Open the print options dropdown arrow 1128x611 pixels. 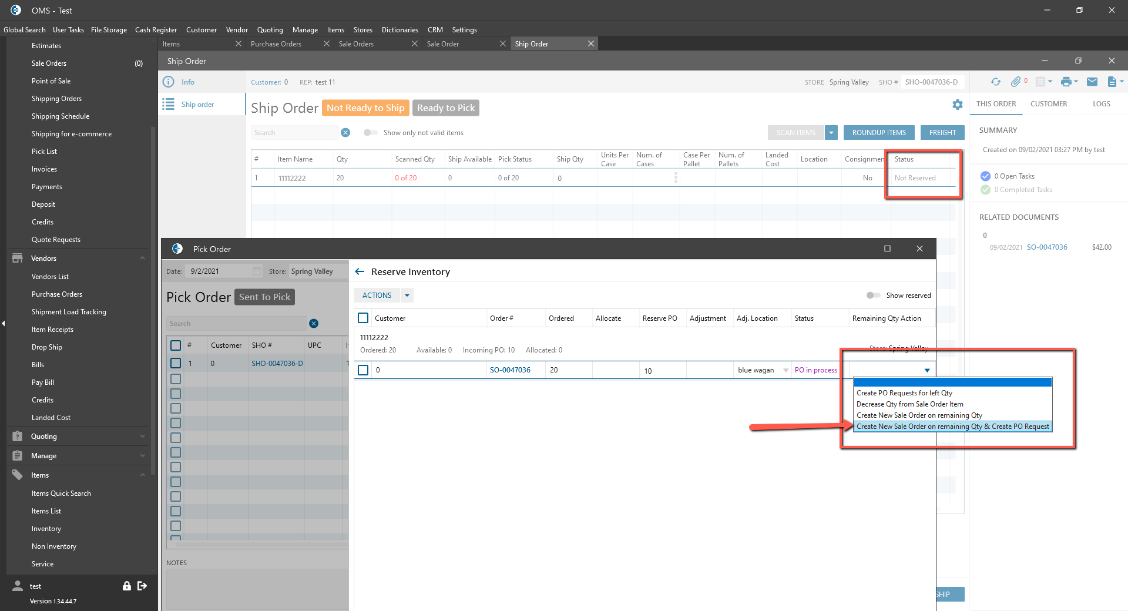pyautogui.click(x=1076, y=82)
